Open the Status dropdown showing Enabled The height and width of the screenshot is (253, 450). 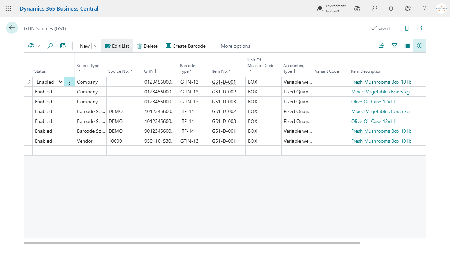click(48, 82)
